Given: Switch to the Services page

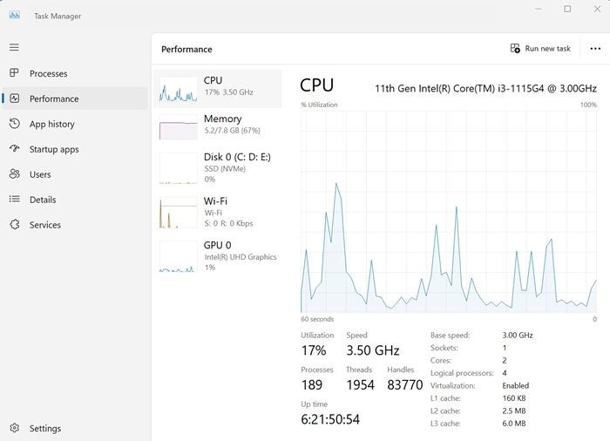Looking at the screenshot, I should [75, 225].
